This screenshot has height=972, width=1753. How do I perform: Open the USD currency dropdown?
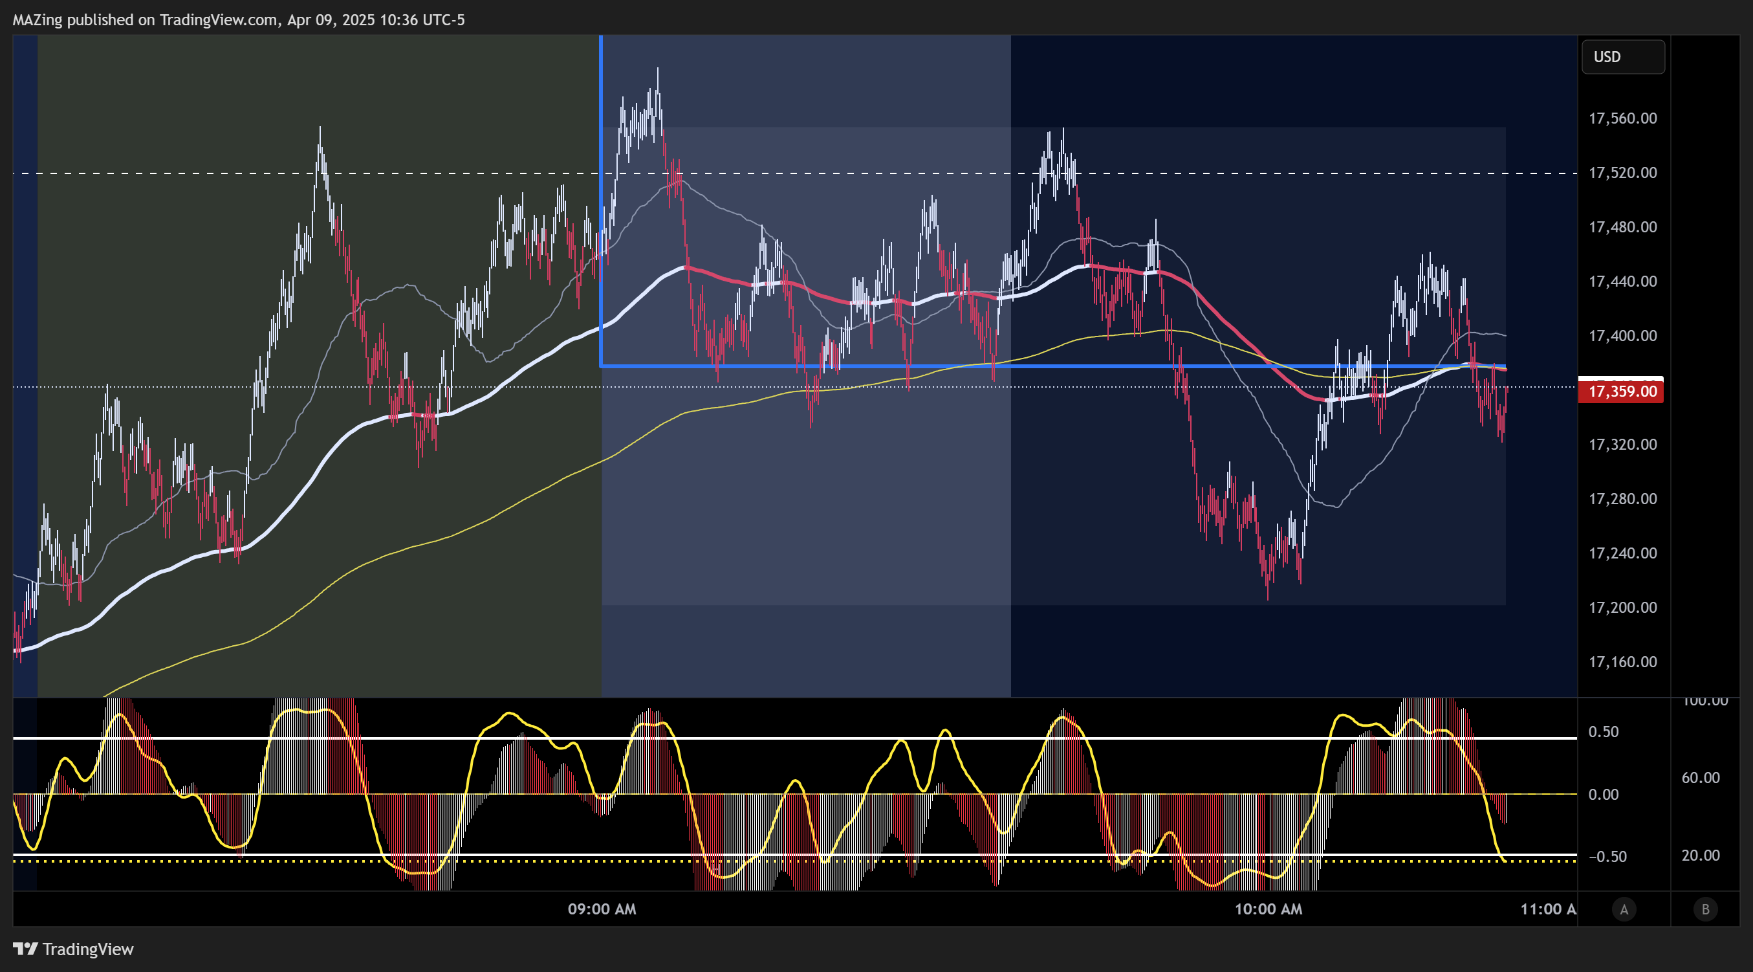tap(1623, 56)
